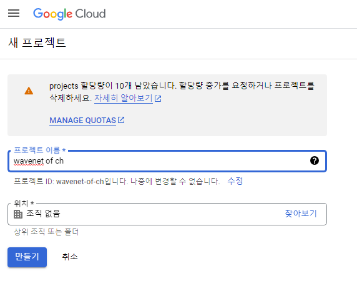Click external link icon after MANAGE QUOTAS
The image size is (357, 286).
121,120
